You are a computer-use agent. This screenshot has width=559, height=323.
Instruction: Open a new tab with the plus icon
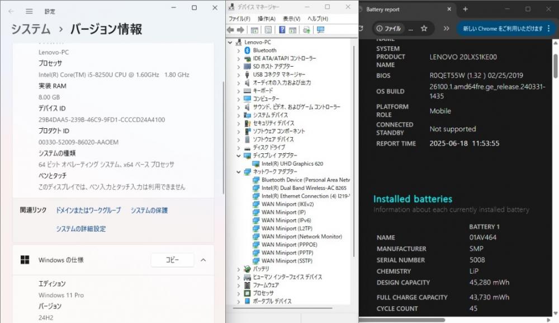pos(465,10)
